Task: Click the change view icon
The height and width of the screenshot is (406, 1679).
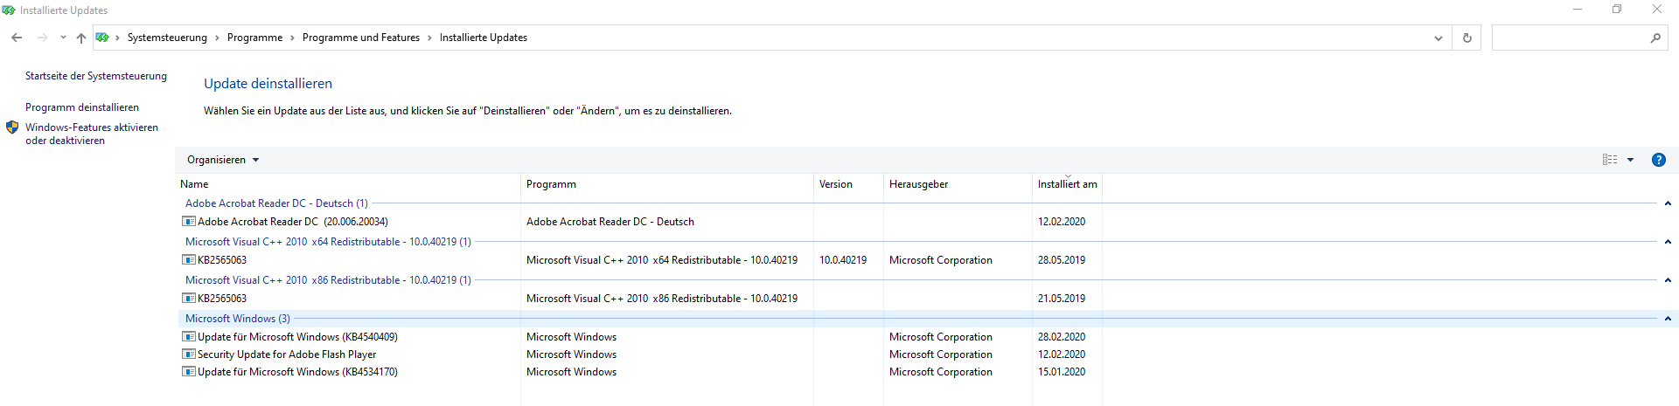Action: (1610, 160)
